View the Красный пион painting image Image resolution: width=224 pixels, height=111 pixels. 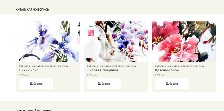[184, 42]
